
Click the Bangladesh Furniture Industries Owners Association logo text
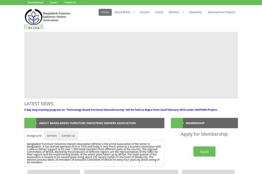pos(57,17)
